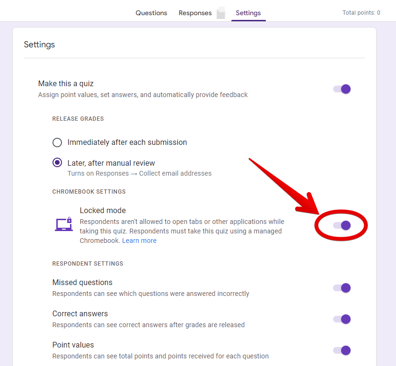Click the CHROMEBOOK SETTINGS section header
Screen dimensions: 396x366
[x=89, y=192]
